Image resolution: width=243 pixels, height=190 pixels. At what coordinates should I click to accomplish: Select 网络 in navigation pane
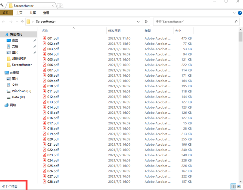pos(13,105)
